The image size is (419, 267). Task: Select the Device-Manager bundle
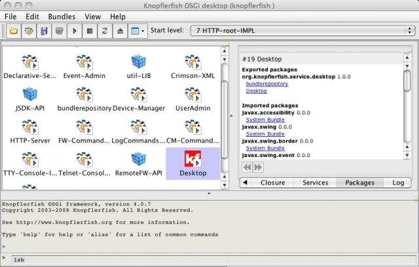pos(139,99)
